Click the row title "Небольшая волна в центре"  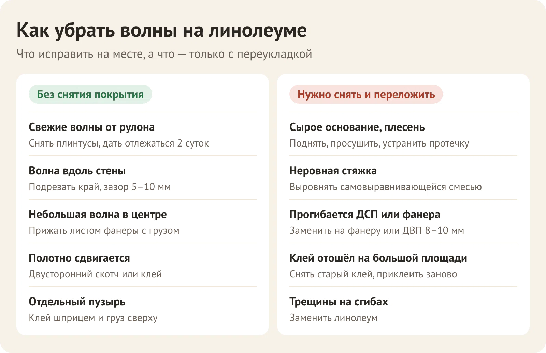pos(98,214)
